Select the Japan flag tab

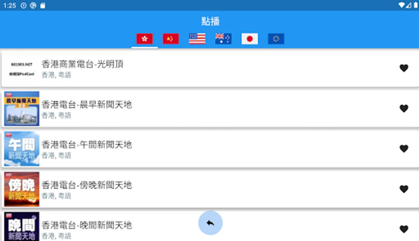250,39
